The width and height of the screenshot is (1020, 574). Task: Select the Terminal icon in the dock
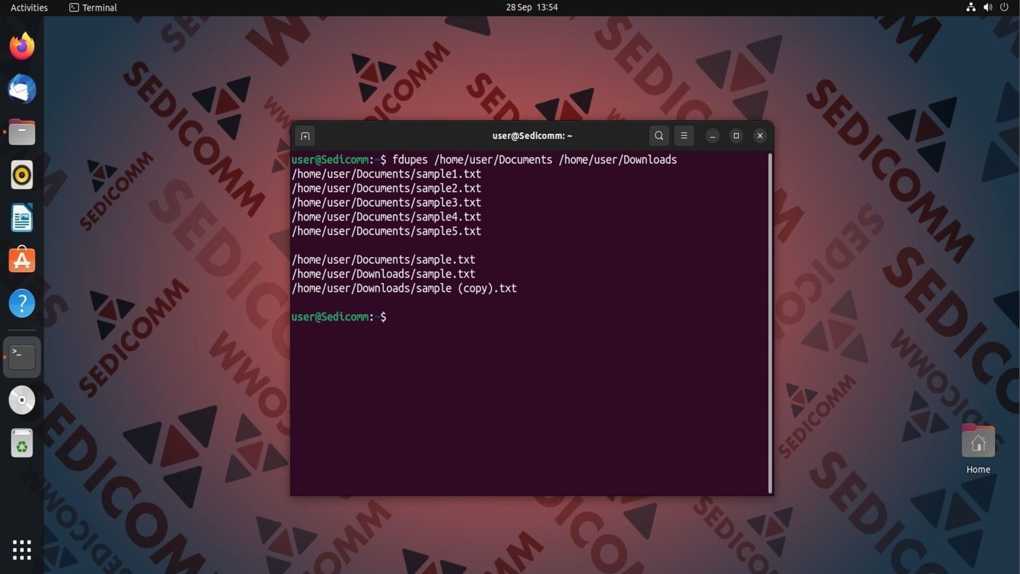click(22, 357)
